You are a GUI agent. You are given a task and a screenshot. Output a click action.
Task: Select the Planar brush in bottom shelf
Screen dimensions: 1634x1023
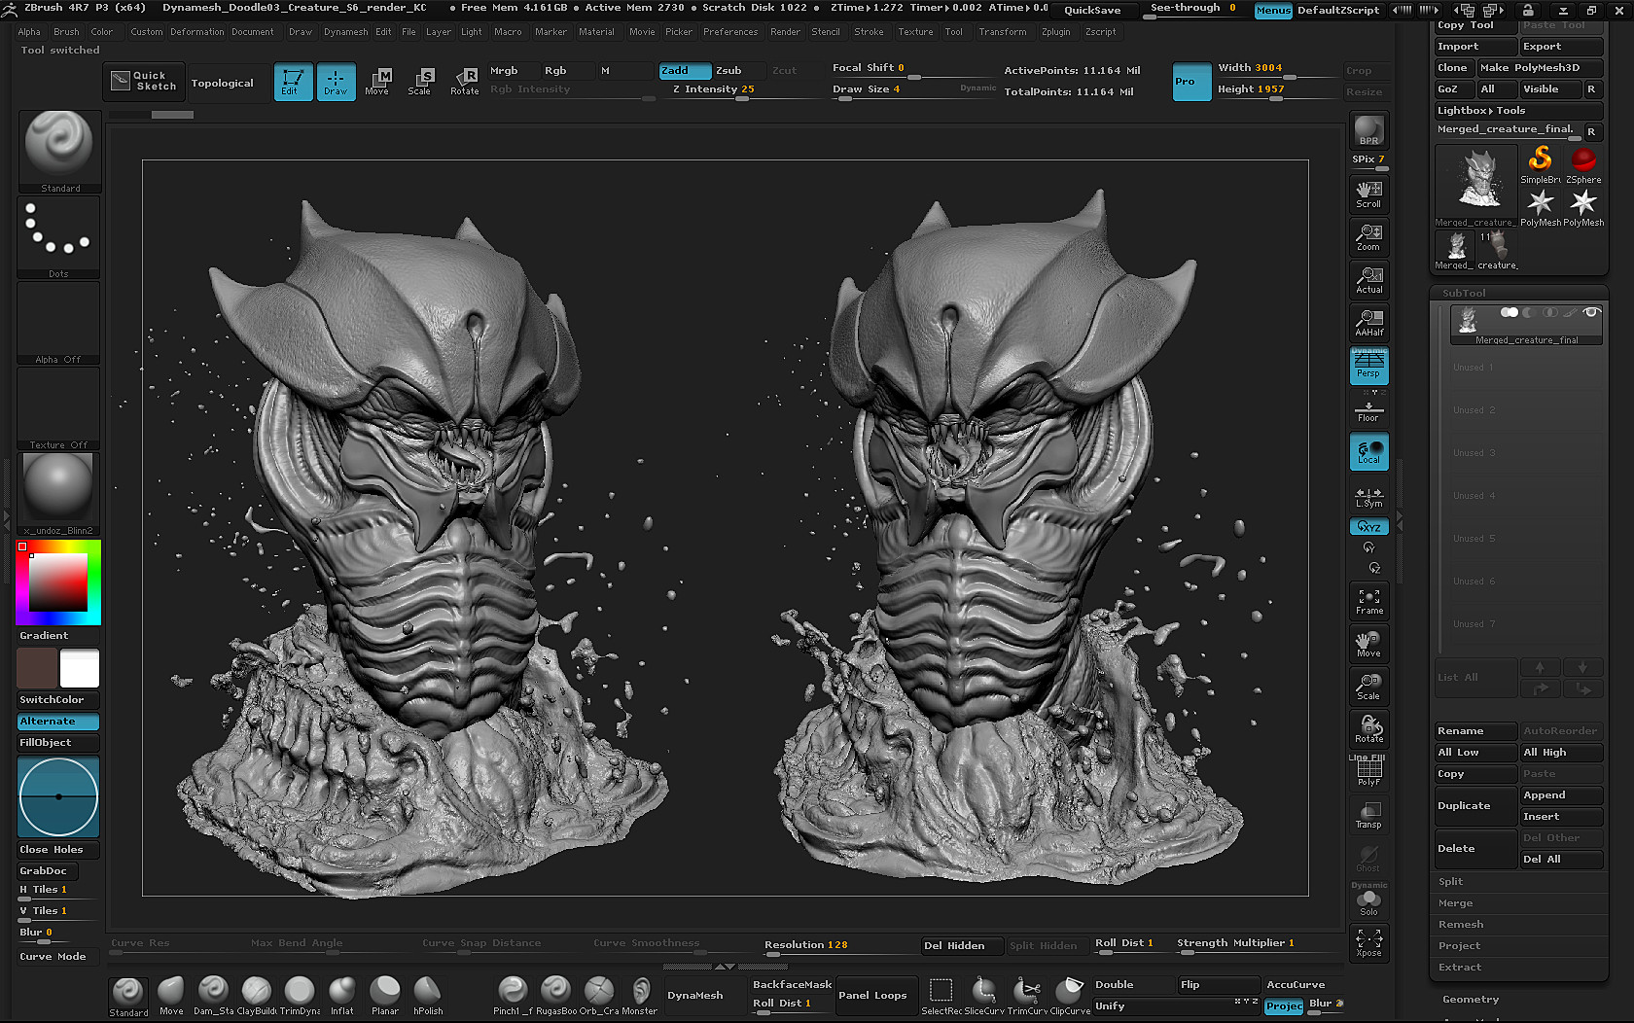385,997
